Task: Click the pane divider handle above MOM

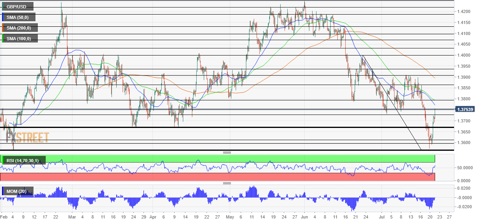Action: tap(227, 183)
